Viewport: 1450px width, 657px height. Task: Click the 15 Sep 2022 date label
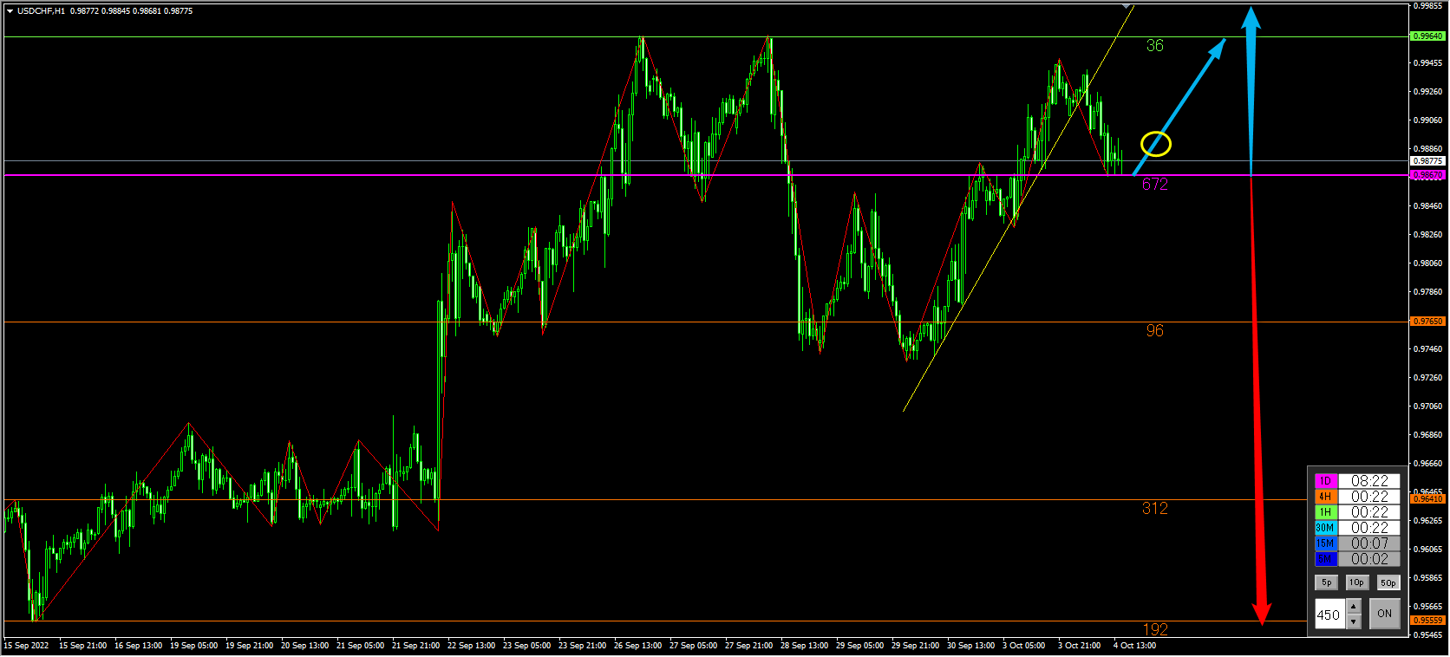point(26,646)
